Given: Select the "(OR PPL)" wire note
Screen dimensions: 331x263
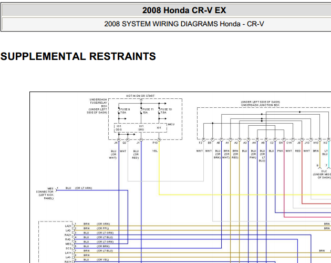Looking at the screenshot, I should [103, 228].
